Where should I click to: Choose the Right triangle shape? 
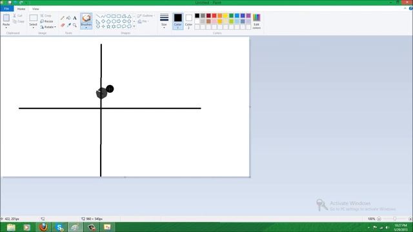[98, 21]
